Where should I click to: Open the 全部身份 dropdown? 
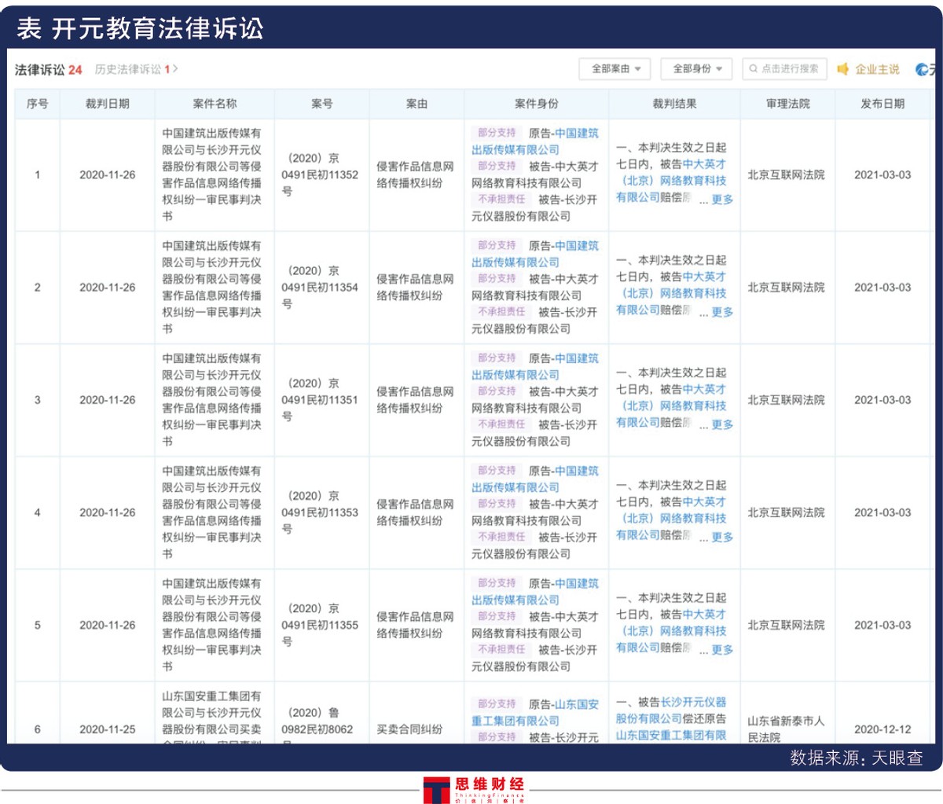tap(696, 69)
